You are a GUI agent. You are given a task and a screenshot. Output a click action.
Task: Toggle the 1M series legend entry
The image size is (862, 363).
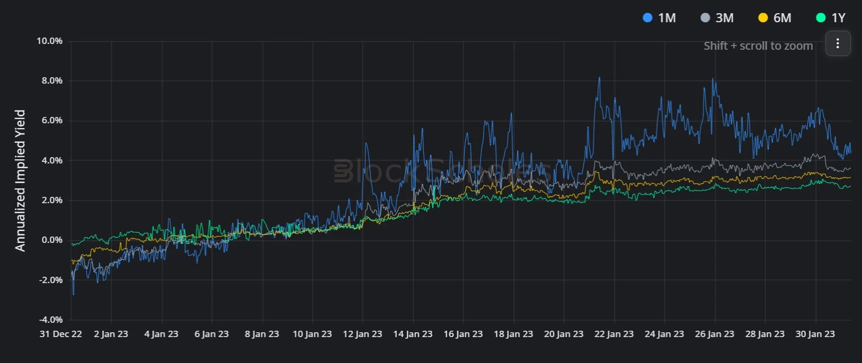click(x=659, y=18)
